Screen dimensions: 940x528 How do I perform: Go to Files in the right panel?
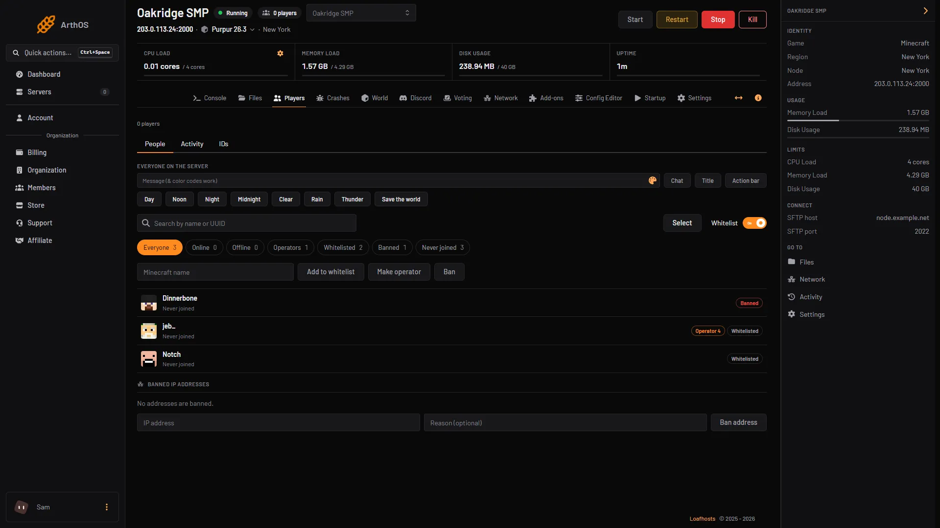coord(800,262)
